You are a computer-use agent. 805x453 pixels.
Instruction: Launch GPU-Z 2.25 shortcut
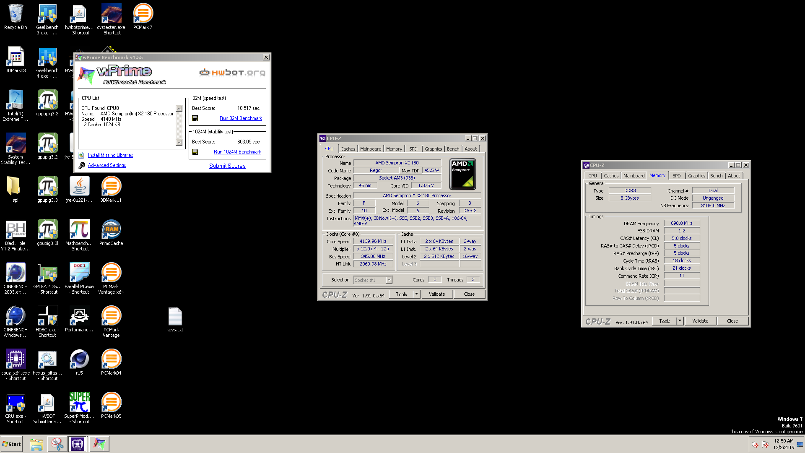(x=47, y=278)
